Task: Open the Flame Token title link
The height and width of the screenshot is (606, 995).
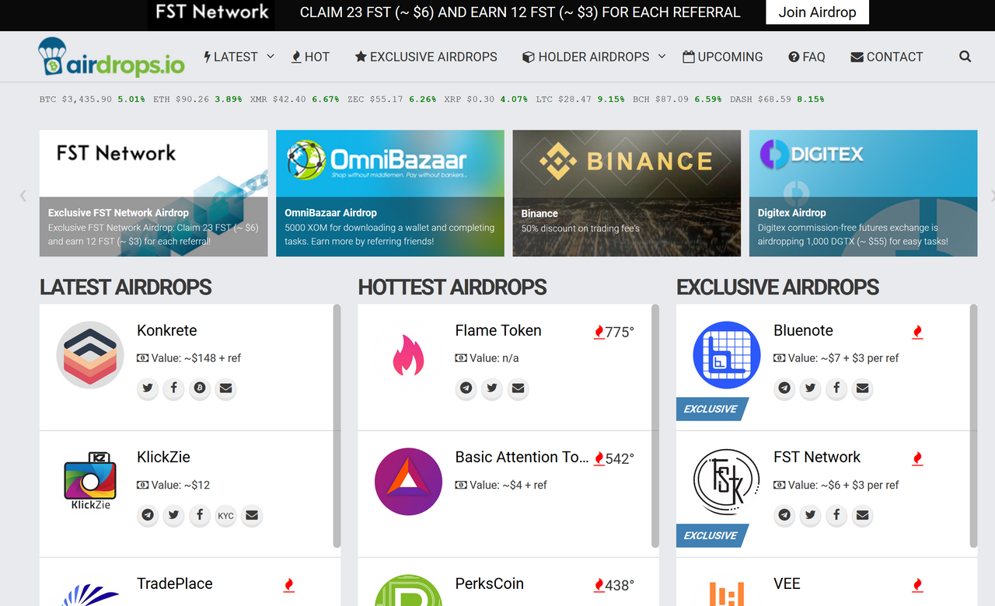Action: click(x=498, y=330)
